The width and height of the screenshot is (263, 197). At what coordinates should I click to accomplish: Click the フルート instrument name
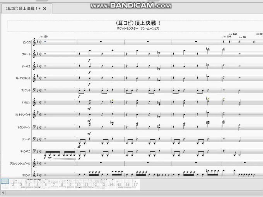click(x=26, y=54)
